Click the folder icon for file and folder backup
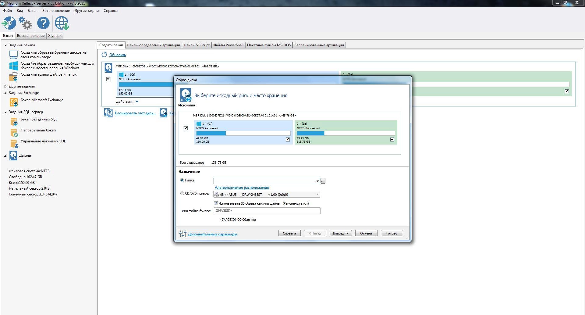 click(14, 77)
